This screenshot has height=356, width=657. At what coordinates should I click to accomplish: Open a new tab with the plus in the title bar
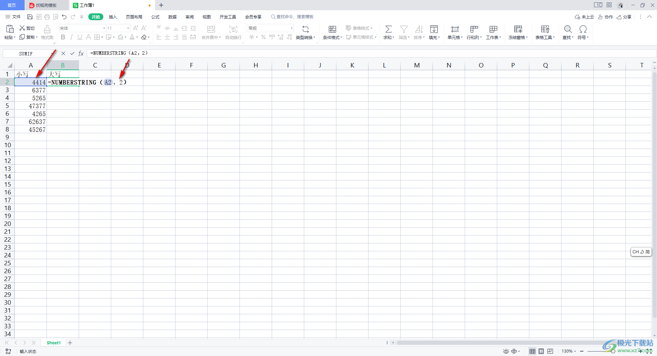click(x=161, y=5)
